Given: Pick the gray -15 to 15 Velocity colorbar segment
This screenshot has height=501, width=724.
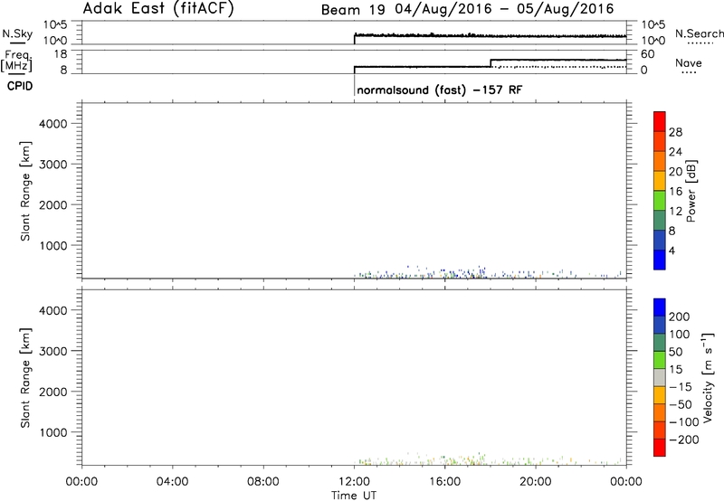Looking at the screenshot, I should [660, 378].
